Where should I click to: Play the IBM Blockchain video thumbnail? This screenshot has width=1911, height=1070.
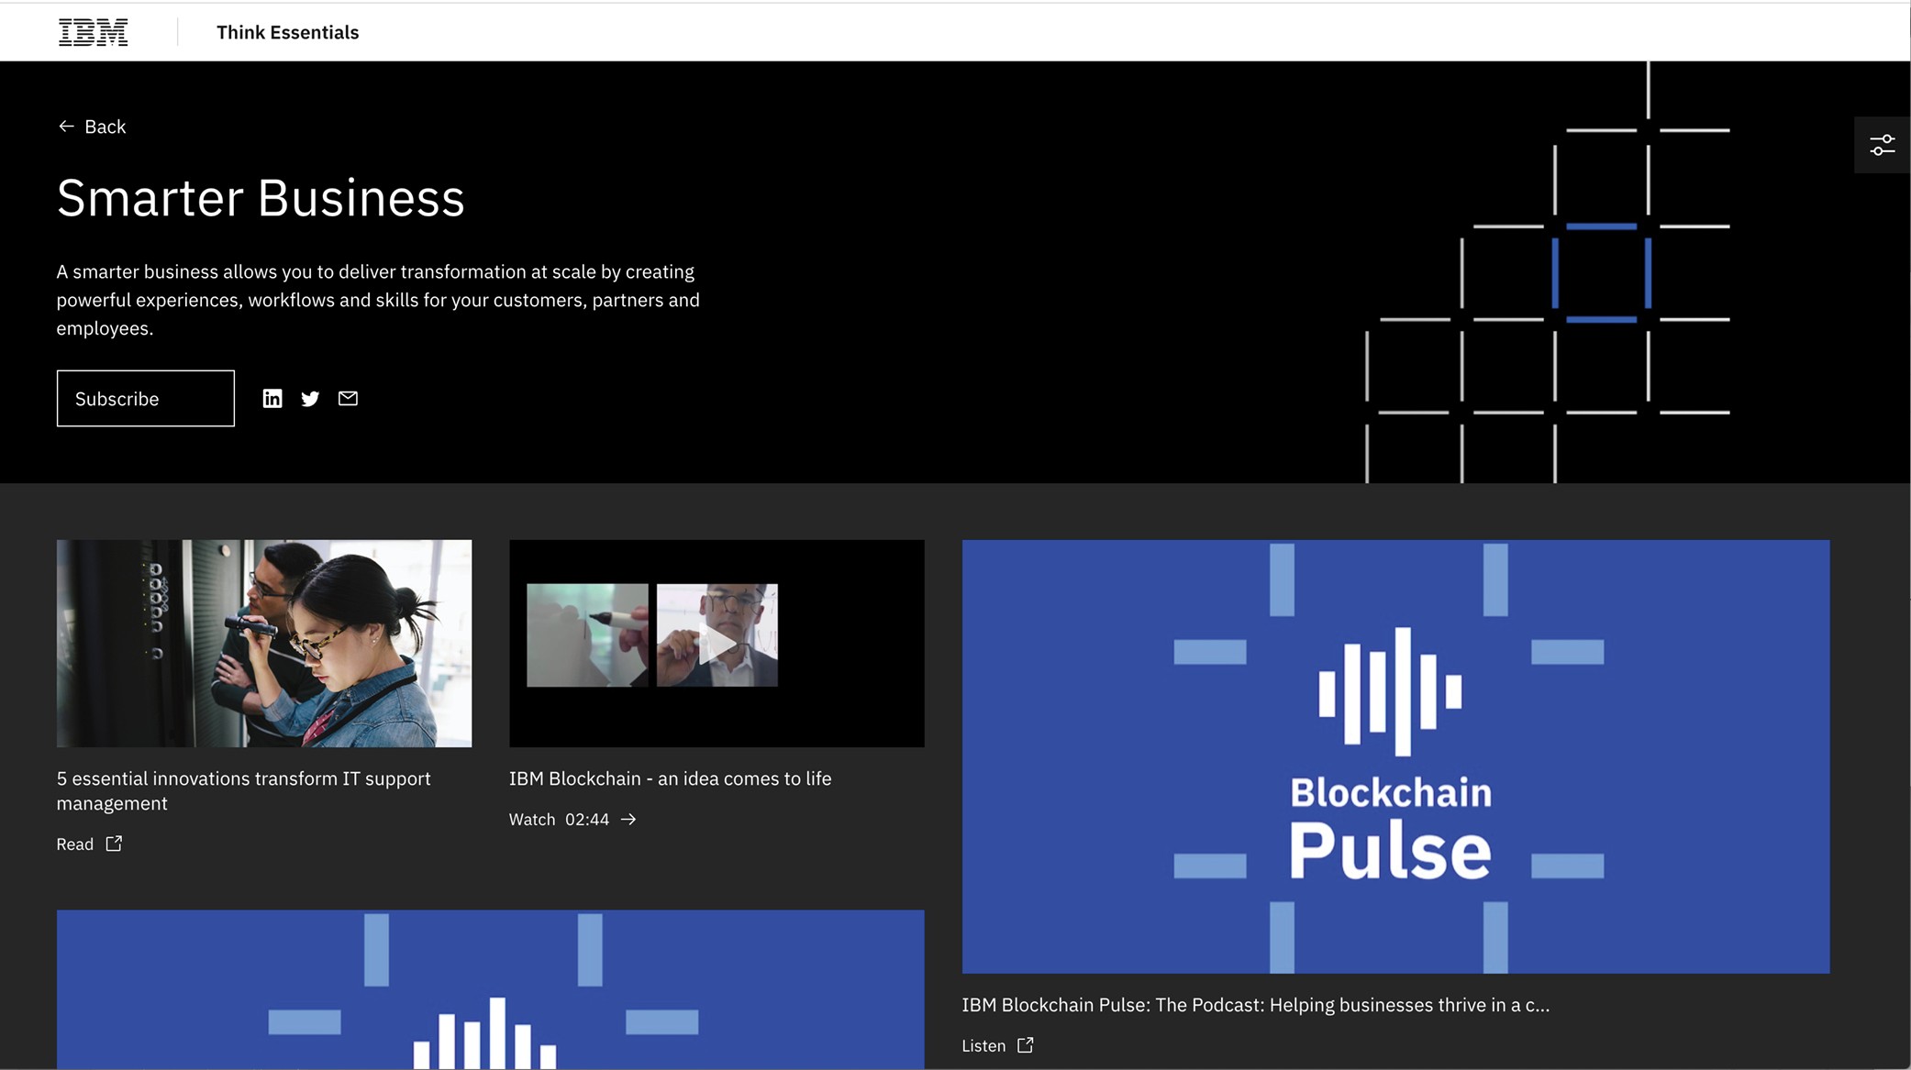click(x=717, y=643)
